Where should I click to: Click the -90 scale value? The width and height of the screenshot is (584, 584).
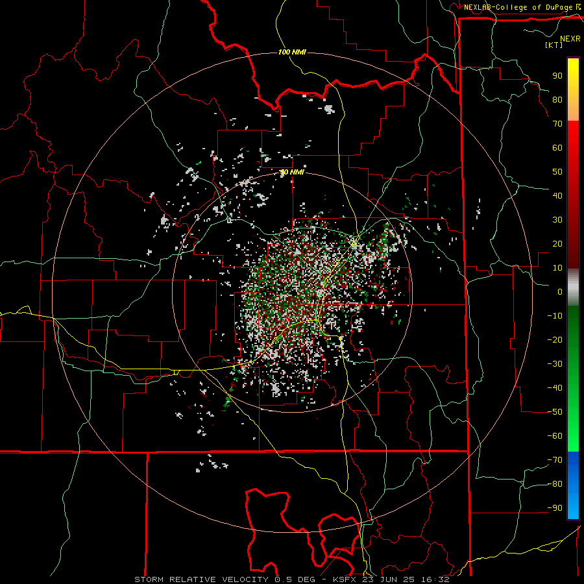(x=555, y=508)
